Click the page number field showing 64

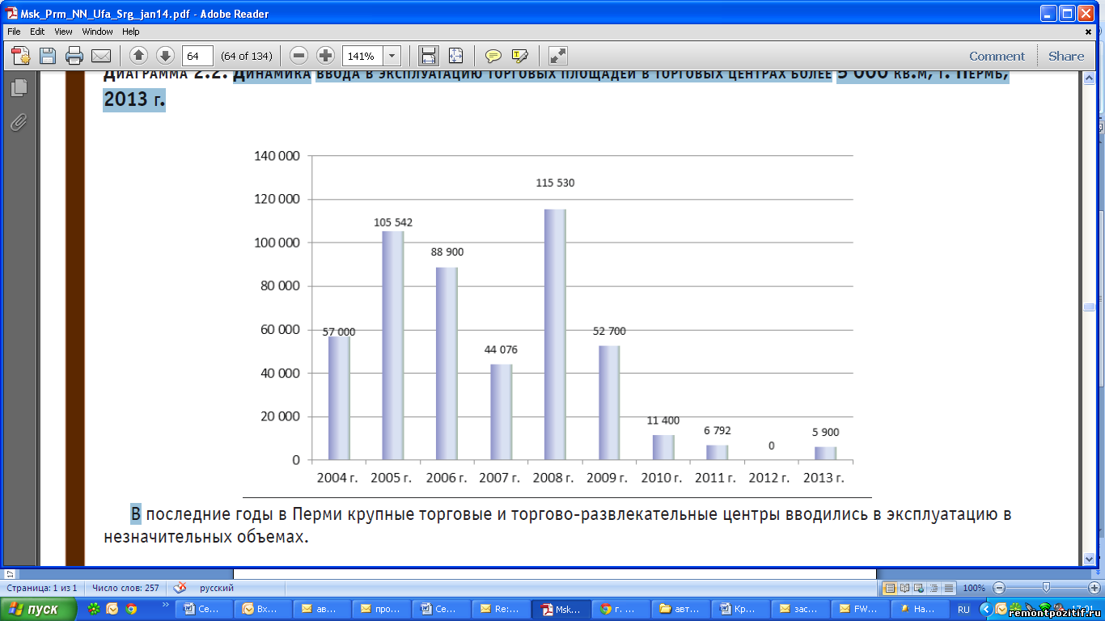[197, 56]
